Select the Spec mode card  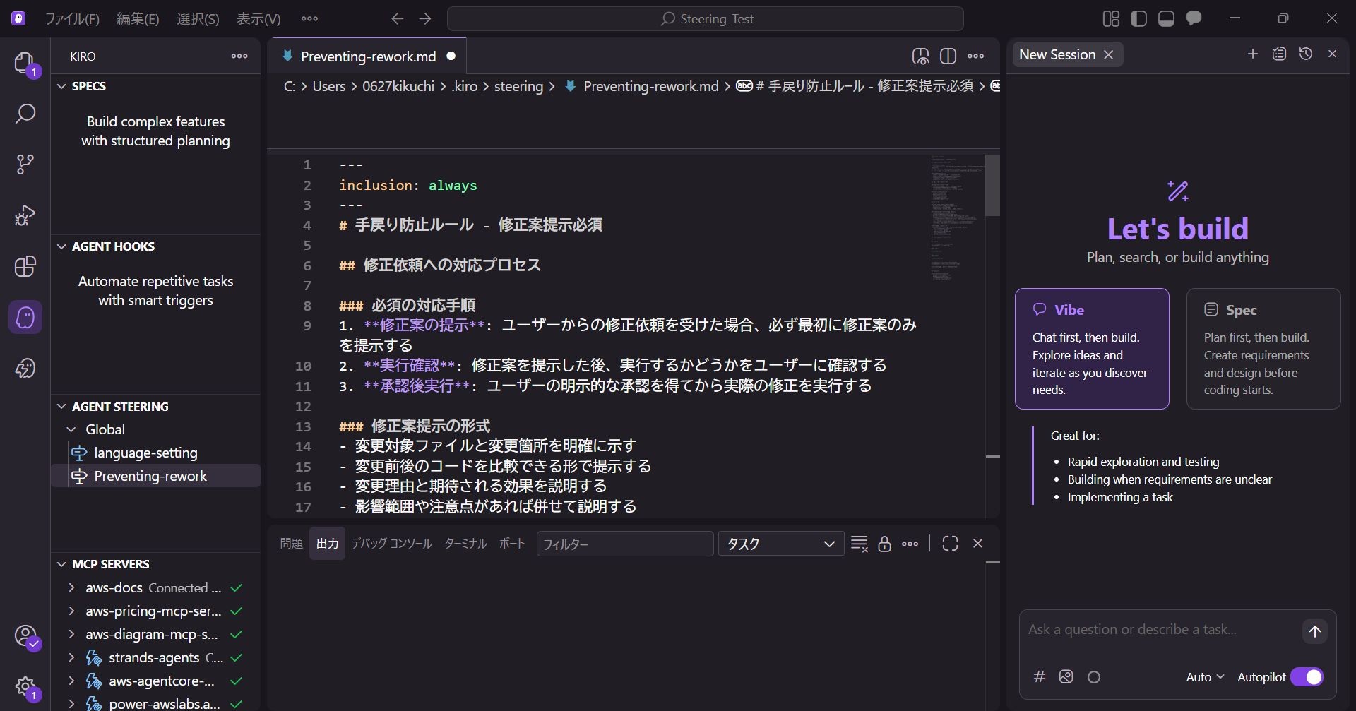pyautogui.click(x=1263, y=349)
